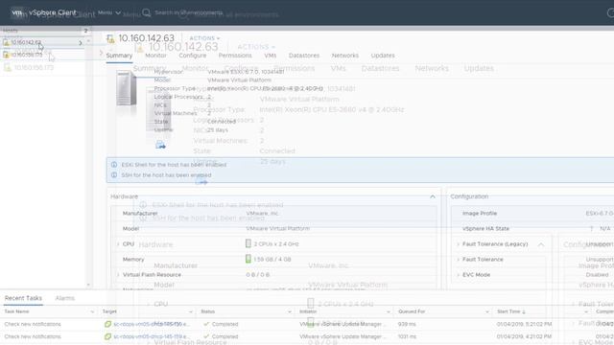Image resolution: width=614 pixels, height=345 pixels.
Task: Click the VMware vm logo
Action: click(16, 12)
